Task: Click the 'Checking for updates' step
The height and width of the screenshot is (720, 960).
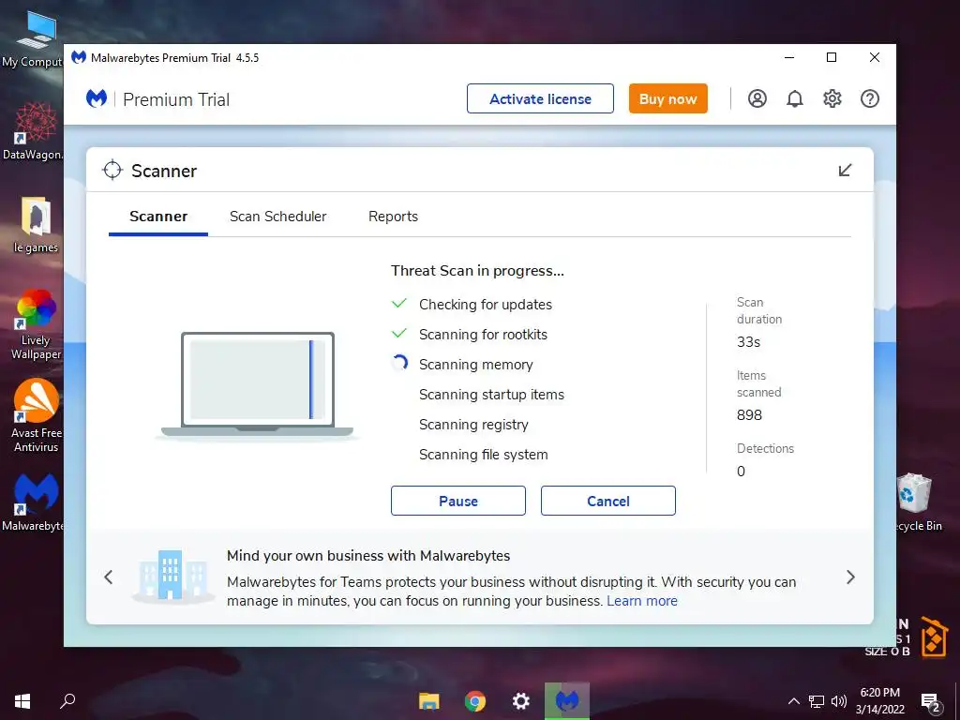Action: click(x=486, y=305)
